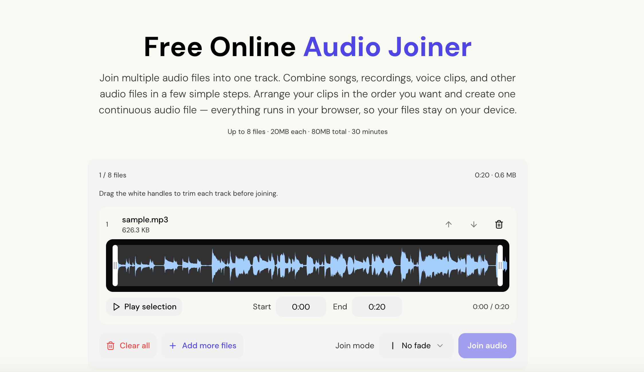This screenshot has width=644, height=372.
Task: Click Play selection label
Action: click(150, 307)
